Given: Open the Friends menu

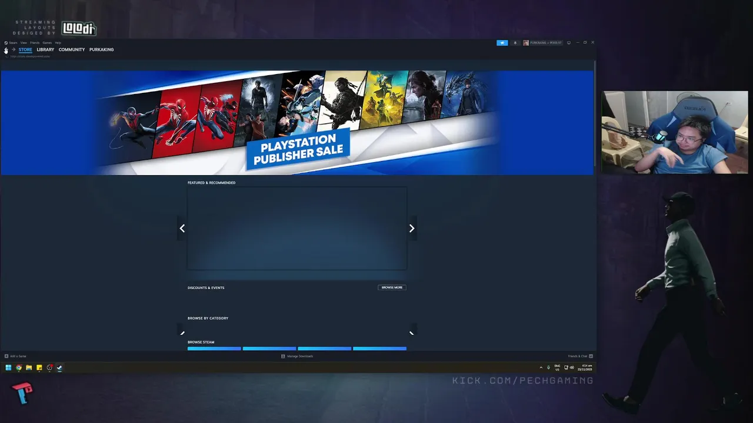Looking at the screenshot, I should [35, 43].
